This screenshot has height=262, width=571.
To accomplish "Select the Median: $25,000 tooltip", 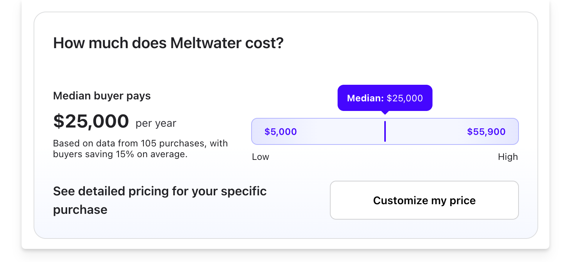I will coord(385,98).
